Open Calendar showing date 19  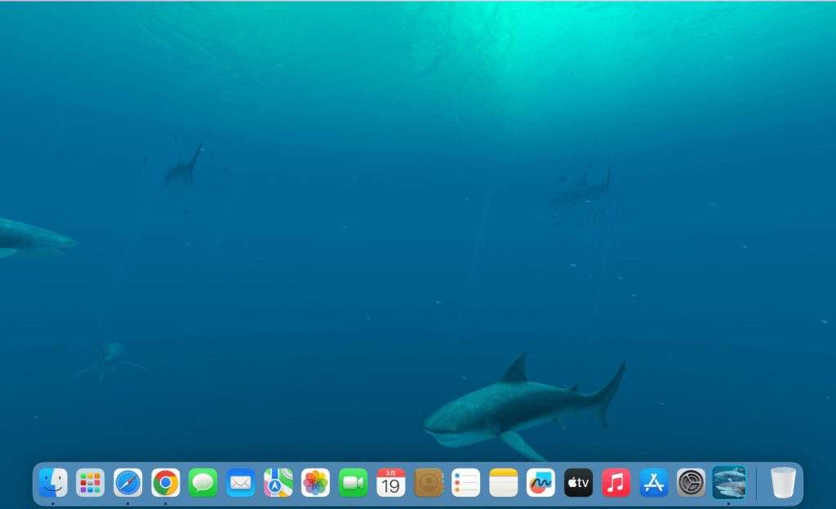391,483
